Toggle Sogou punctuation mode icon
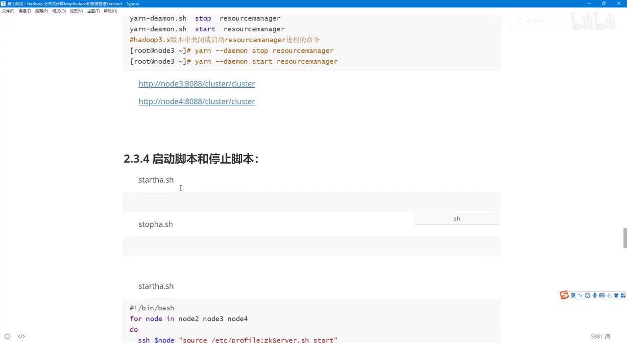This screenshot has height=343, width=627. [580, 295]
